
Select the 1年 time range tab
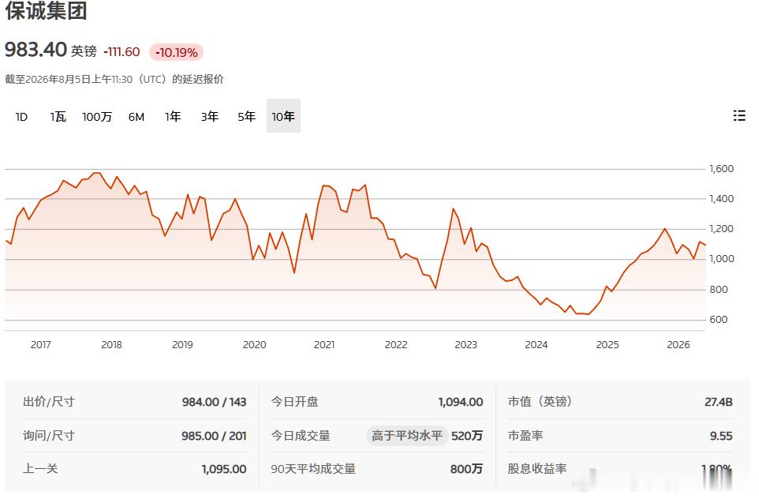click(173, 117)
